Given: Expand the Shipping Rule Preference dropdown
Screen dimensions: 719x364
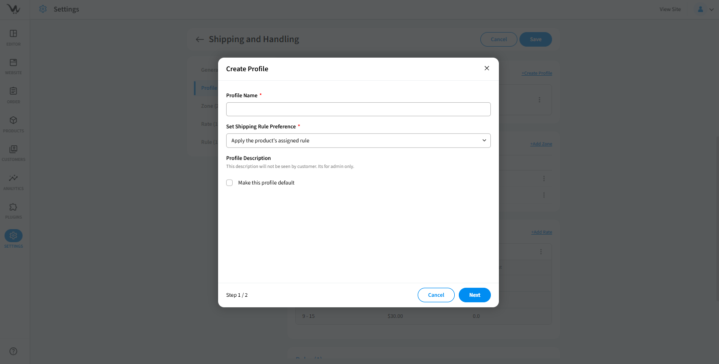Looking at the screenshot, I should [x=358, y=141].
